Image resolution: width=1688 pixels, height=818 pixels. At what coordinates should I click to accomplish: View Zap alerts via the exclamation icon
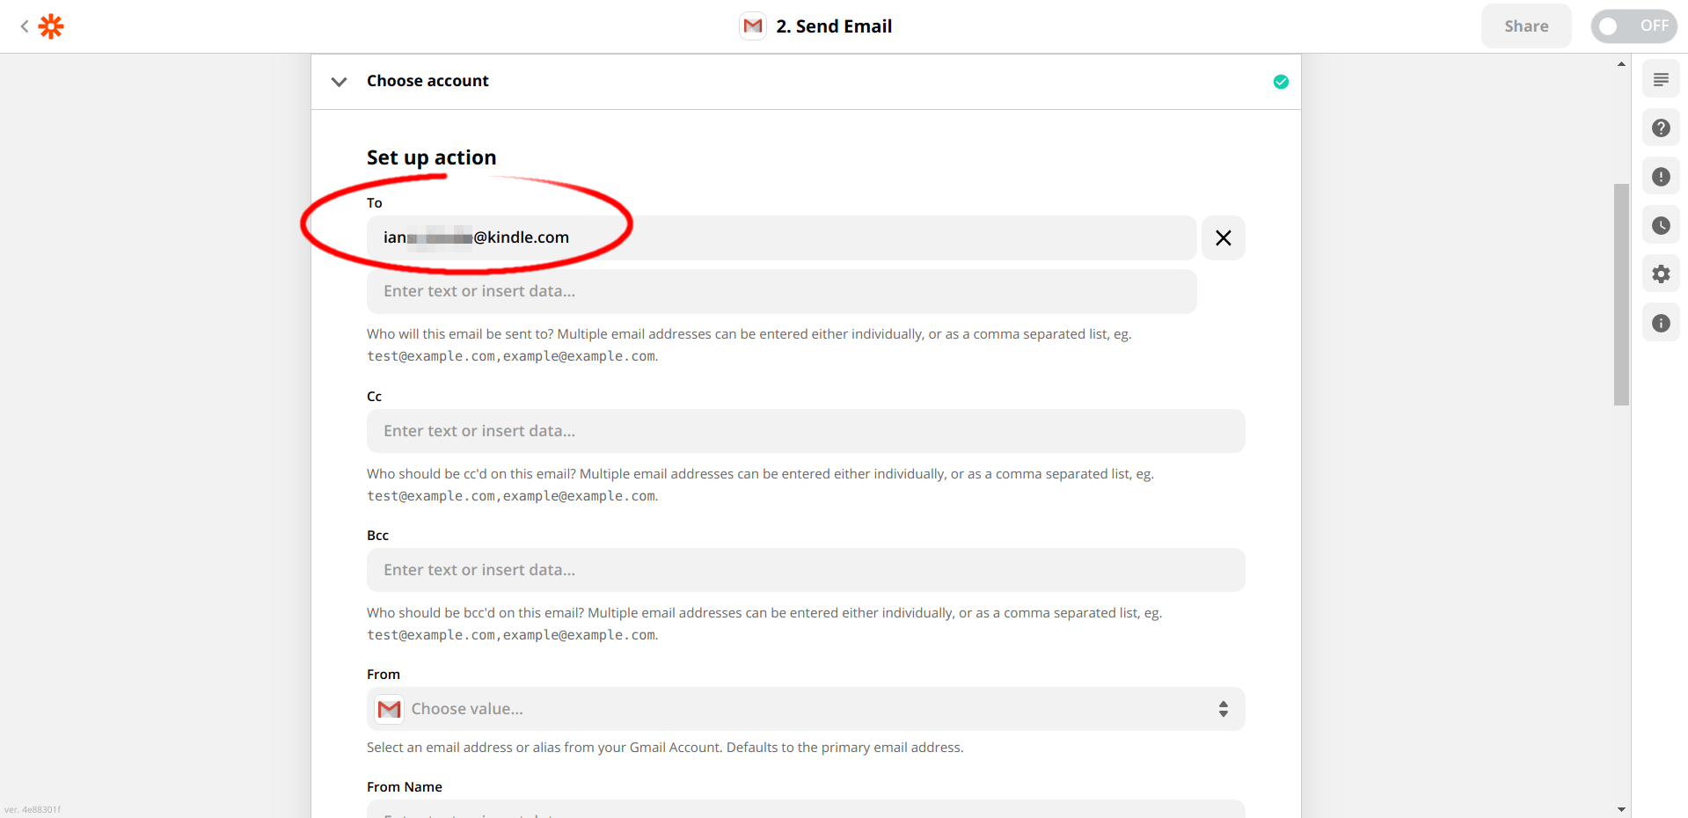point(1662,176)
